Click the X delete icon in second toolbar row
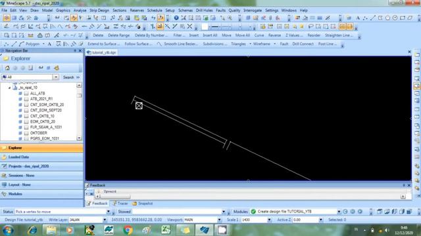 [x=189, y=26]
